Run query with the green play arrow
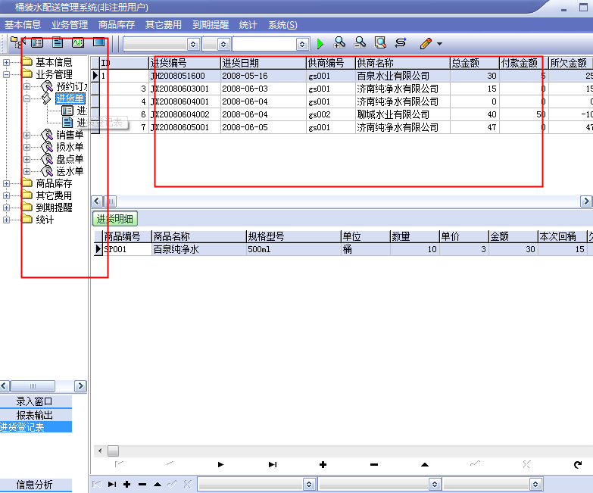The height and width of the screenshot is (493, 593). point(320,44)
